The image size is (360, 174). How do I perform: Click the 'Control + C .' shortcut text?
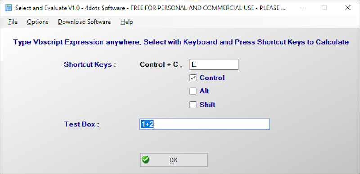click(x=161, y=64)
